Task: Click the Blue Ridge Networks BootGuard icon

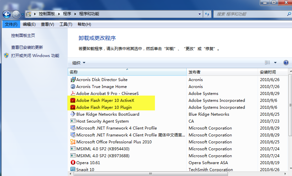Action: pos(73,114)
